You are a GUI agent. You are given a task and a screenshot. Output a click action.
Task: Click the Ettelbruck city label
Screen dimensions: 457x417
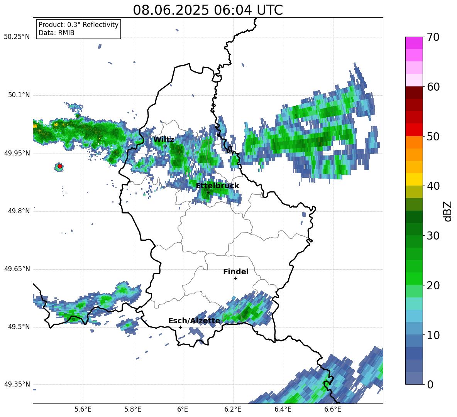(217, 186)
